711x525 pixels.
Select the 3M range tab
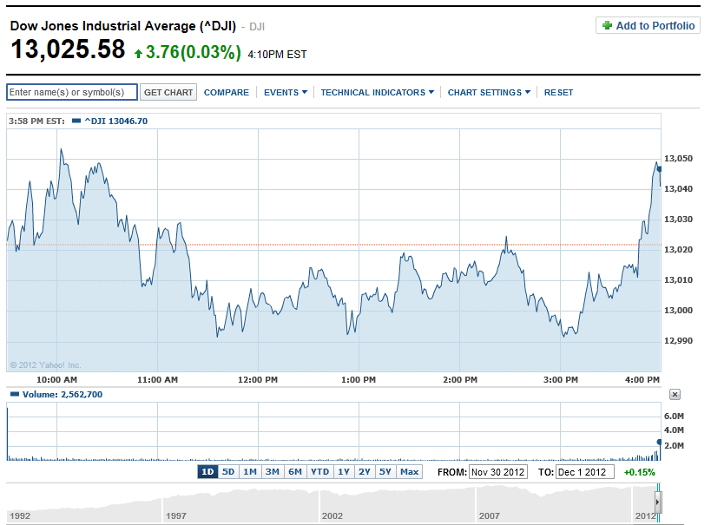pyautogui.click(x=273, y=472)
